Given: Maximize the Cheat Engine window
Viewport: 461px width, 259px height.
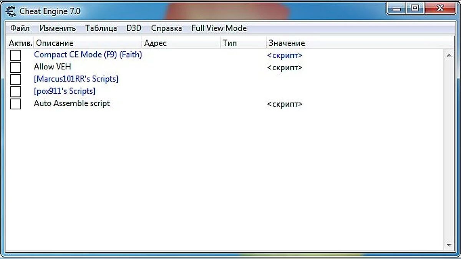Looking at the screenshot, I should [x=415, y=8].
